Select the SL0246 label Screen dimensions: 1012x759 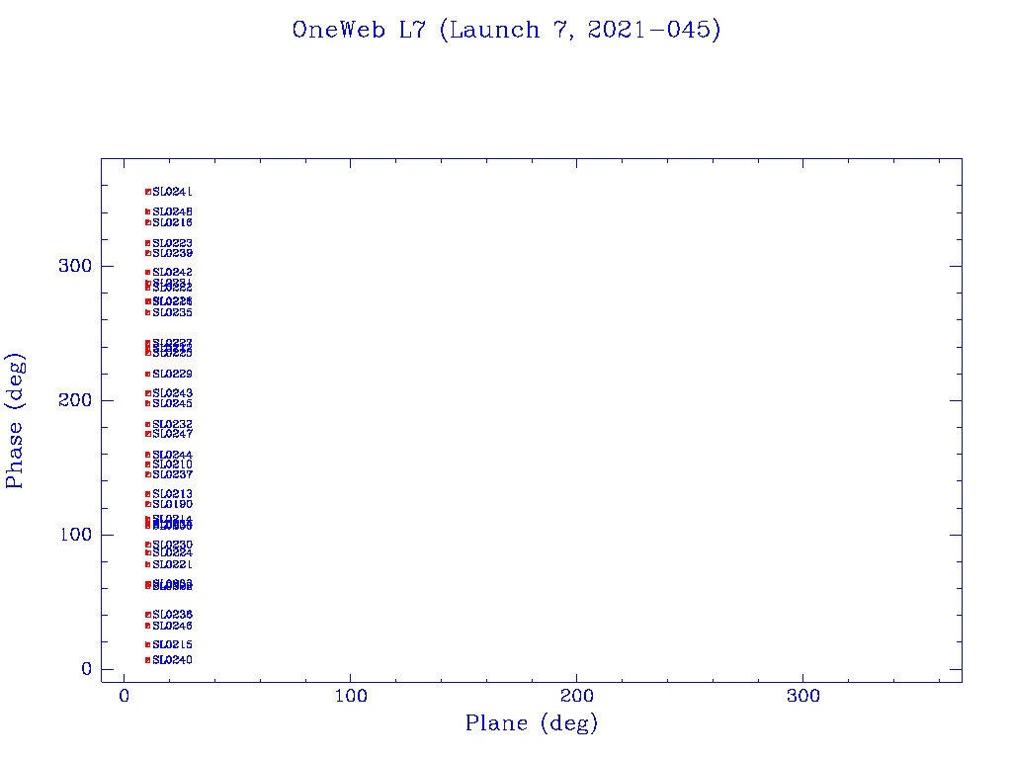[x=172, y=626]
